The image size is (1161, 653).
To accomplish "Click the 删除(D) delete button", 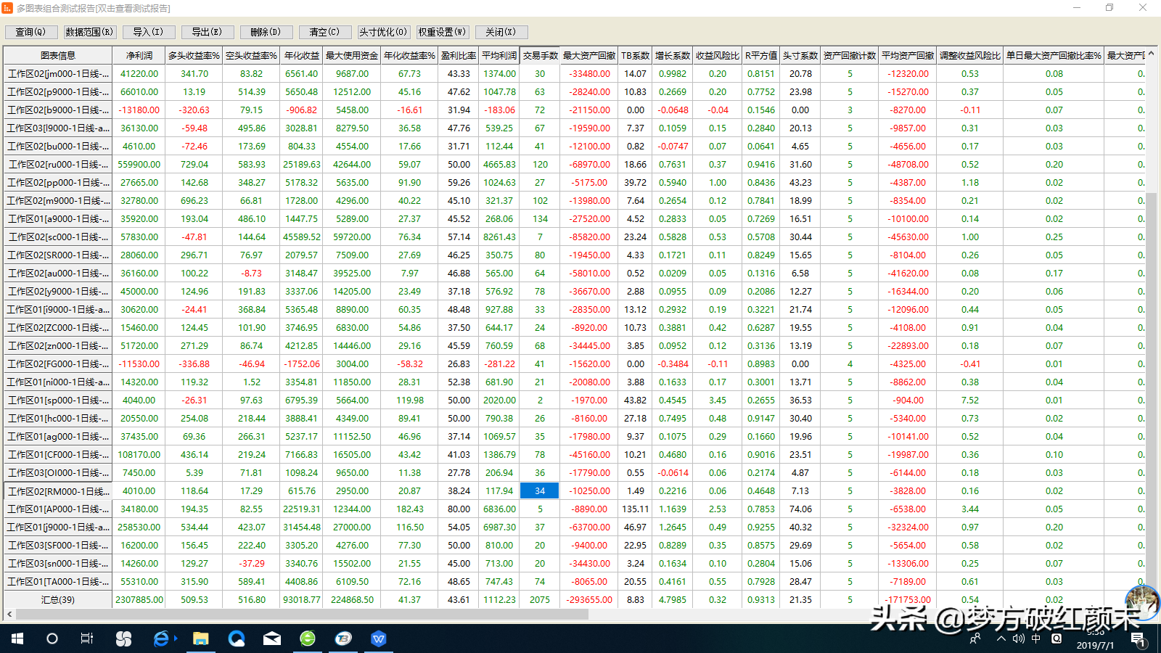I will click(x=266, y=32).
